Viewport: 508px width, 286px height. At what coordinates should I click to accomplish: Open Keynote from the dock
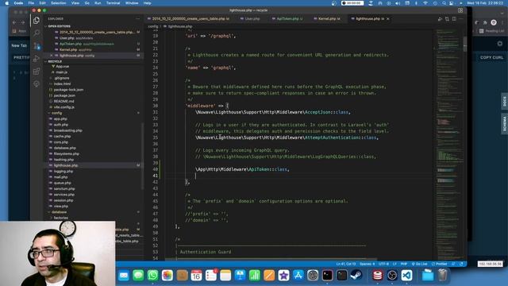[x=240, y=276]
